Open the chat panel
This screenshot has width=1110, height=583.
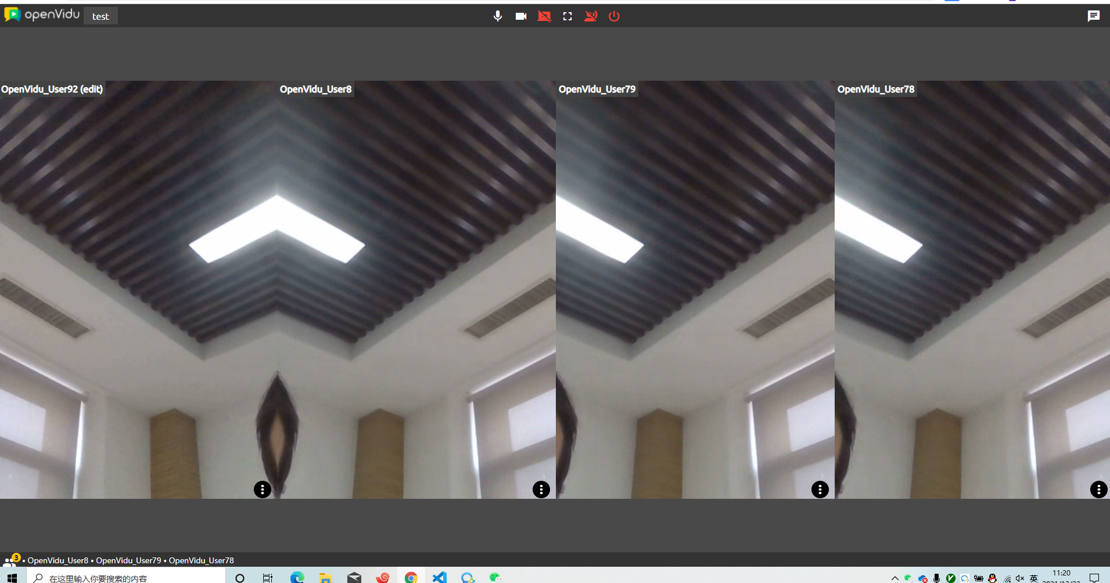point(1093,16)
